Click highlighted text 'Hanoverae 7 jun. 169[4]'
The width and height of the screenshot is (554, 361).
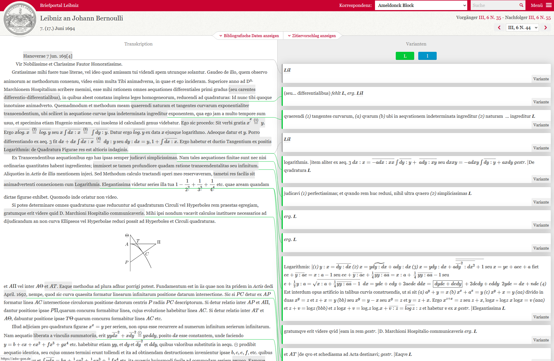pos(48,56)
